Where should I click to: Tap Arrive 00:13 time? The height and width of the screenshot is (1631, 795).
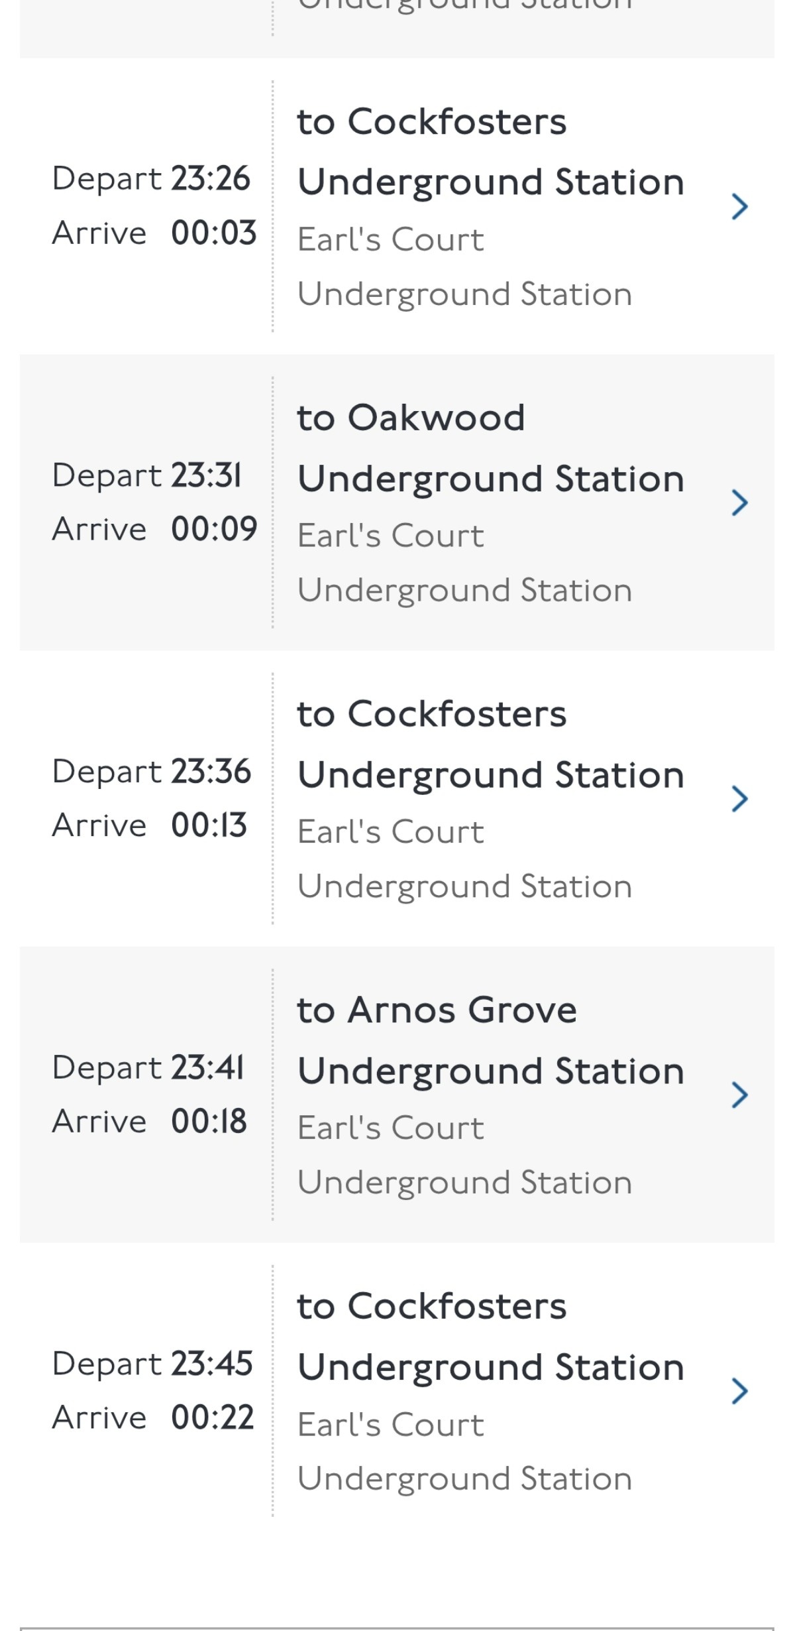tap(209, 825)
